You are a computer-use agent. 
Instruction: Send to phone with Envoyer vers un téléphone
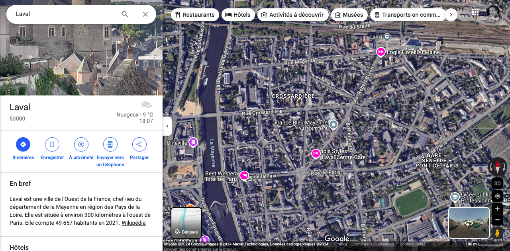pos(110,144)
